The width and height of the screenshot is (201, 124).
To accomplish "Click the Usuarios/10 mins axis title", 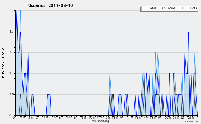I will 3,63.
